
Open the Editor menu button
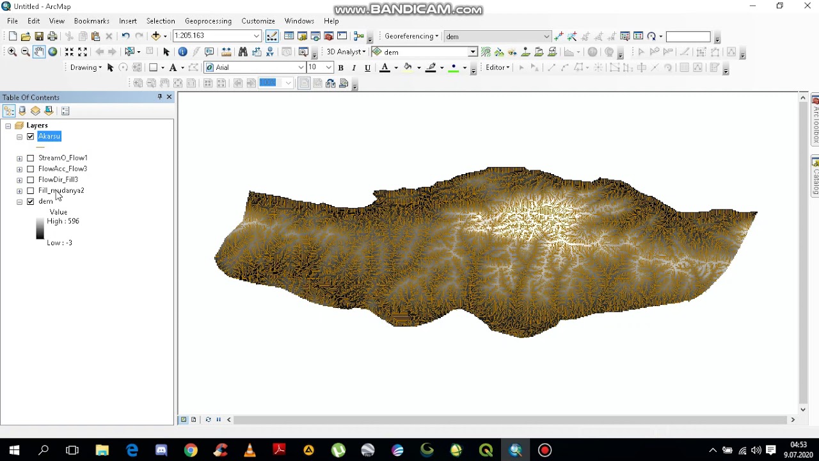point(497,67)
